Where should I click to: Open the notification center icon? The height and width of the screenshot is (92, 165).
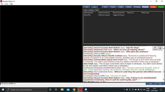click(x=161, y=90)
